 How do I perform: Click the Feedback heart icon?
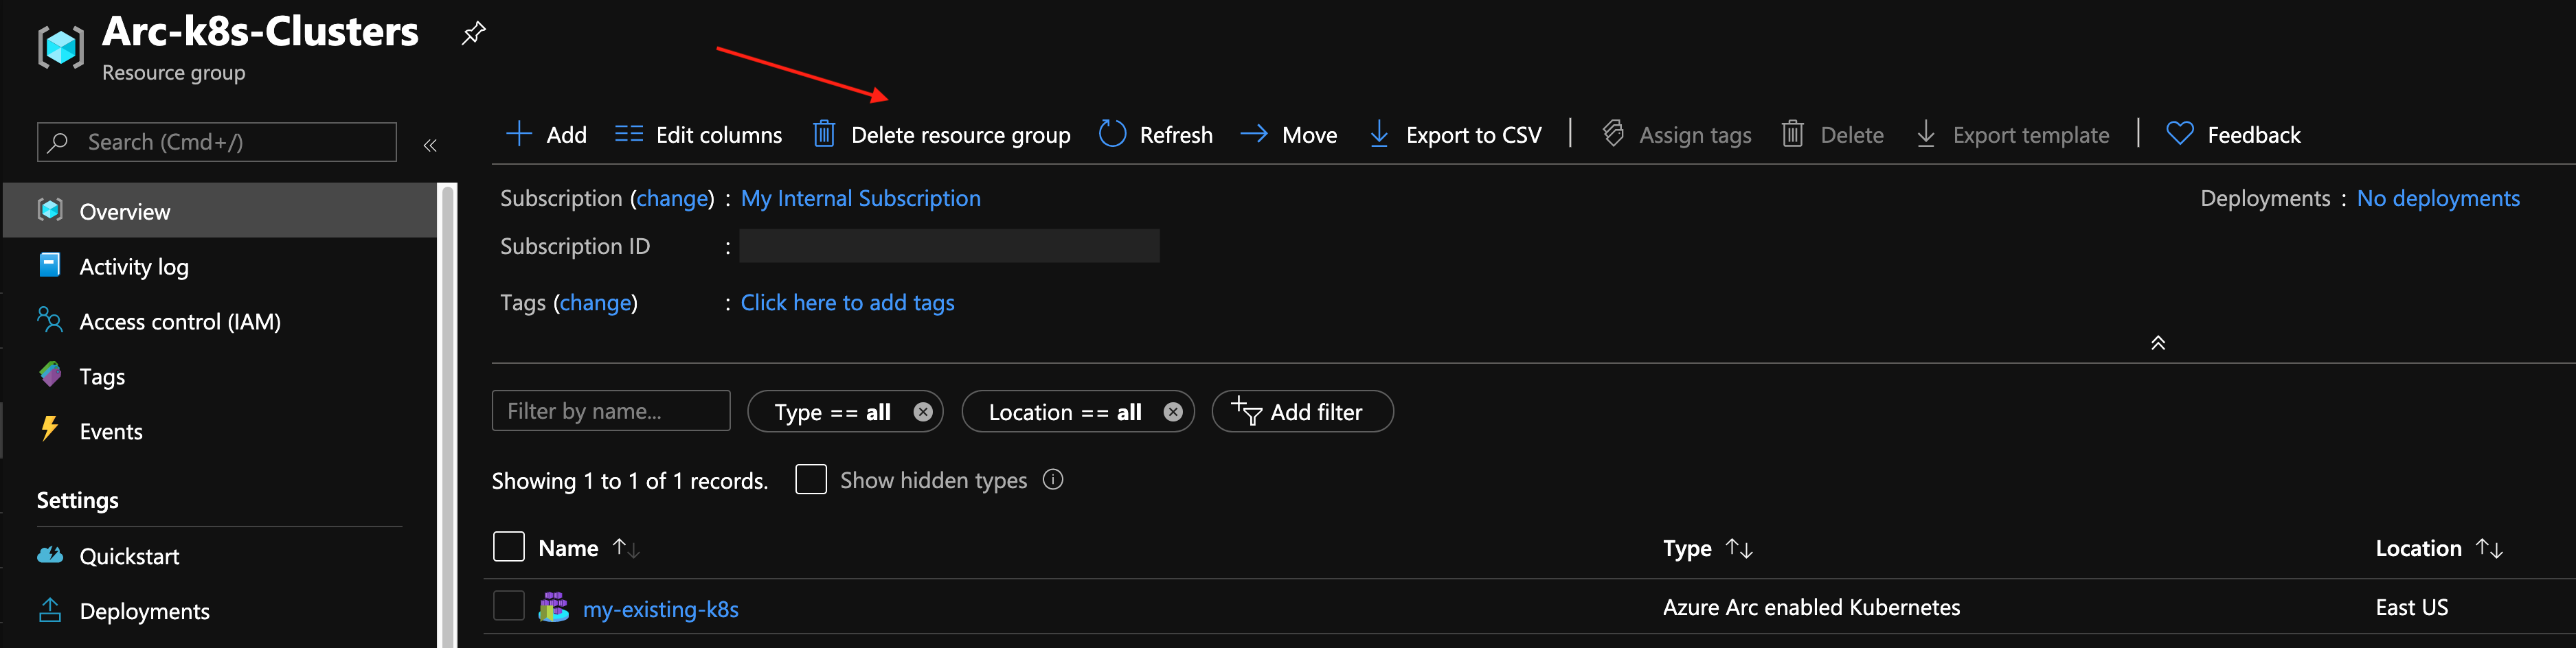coord(2180,134)
